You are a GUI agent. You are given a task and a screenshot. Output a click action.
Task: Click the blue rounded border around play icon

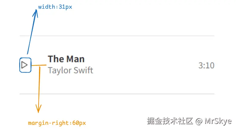[20, 65]
